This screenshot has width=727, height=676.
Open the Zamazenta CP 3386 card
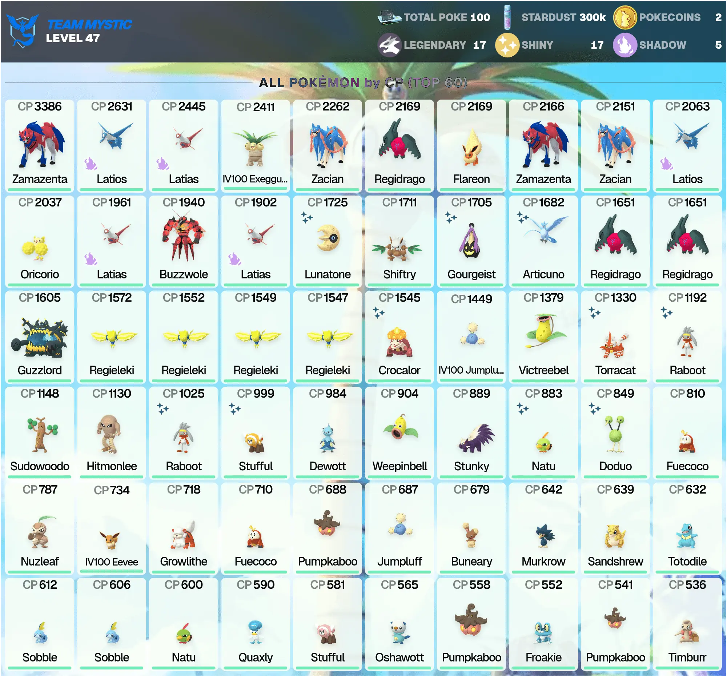click(x=40, y=145)
